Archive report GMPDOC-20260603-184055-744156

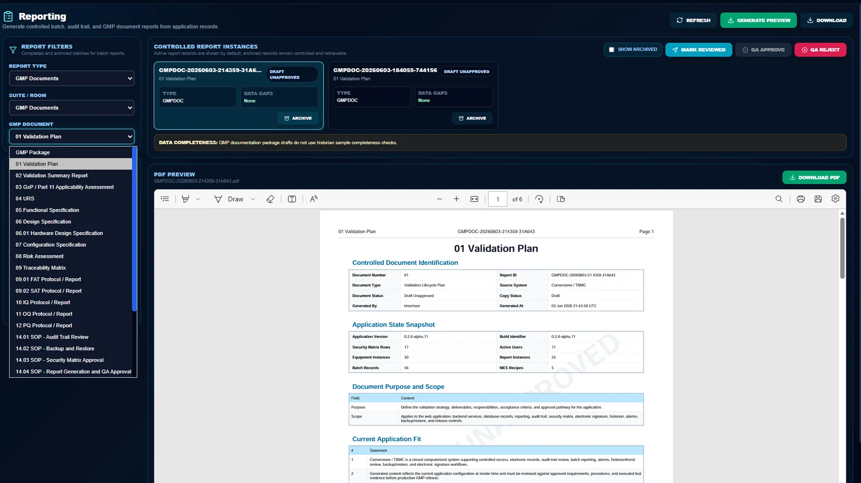tap(472, 118)
